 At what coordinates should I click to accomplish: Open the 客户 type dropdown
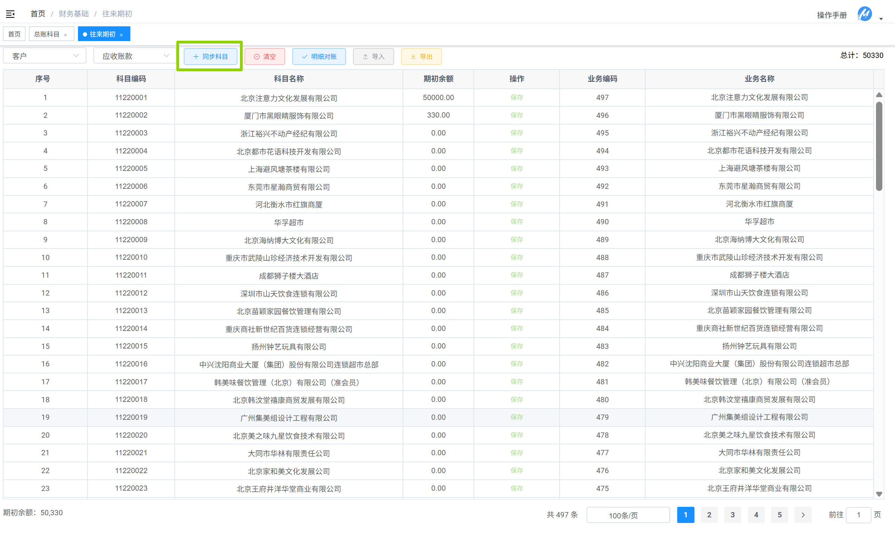pos(45,56)
